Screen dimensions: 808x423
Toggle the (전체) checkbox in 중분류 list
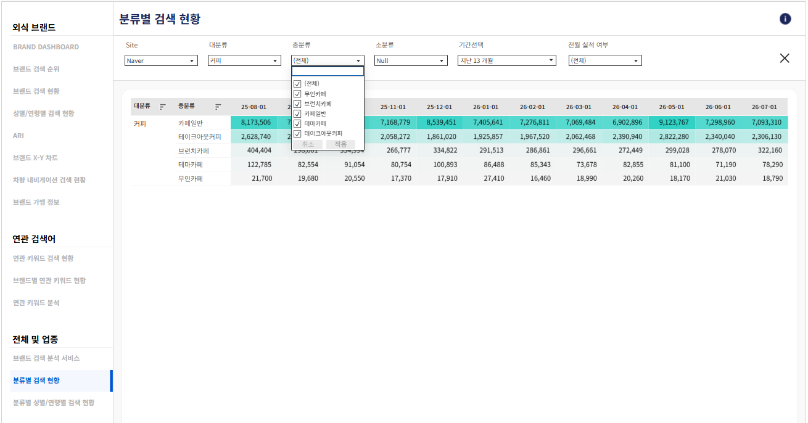(297, 84)
